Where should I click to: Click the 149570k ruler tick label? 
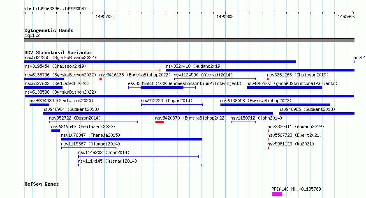tap(104, 16)
